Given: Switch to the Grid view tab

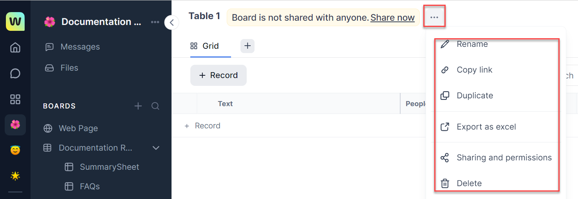Looking at the screenshot, I should (x=210, y=46).
